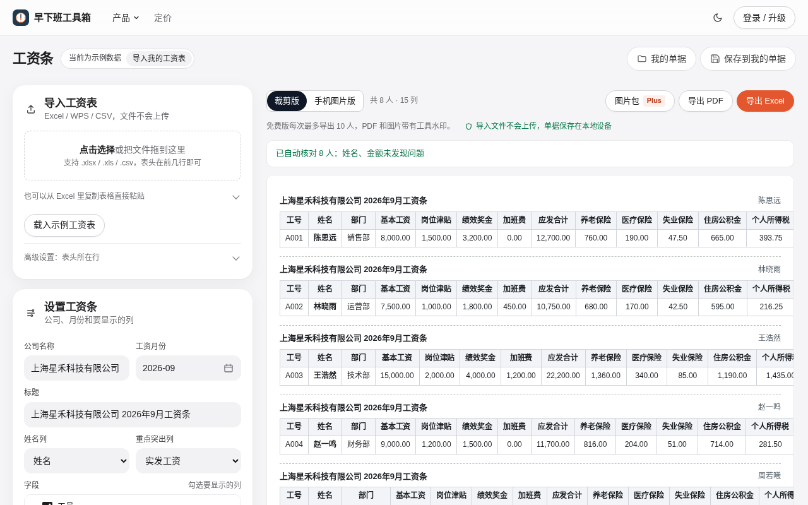Click 图片包 Plus button
The width and height of the screenshot is (808, 505).
tap(639, 101)
